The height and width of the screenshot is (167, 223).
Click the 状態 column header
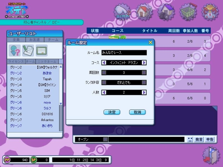(95, 31)
